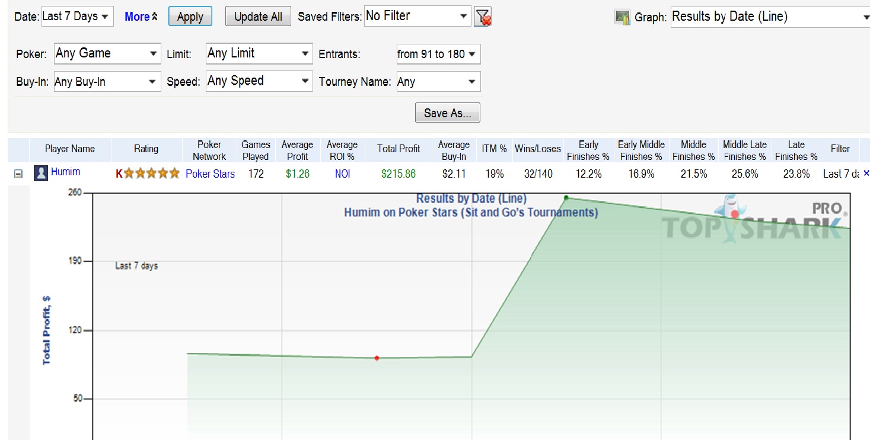Sort by Wins/Loses column header
Screen dimensions: 870x440
(538, 149)
